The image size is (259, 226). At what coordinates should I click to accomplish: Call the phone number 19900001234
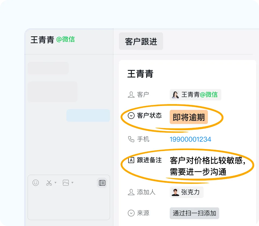(190, 139)
